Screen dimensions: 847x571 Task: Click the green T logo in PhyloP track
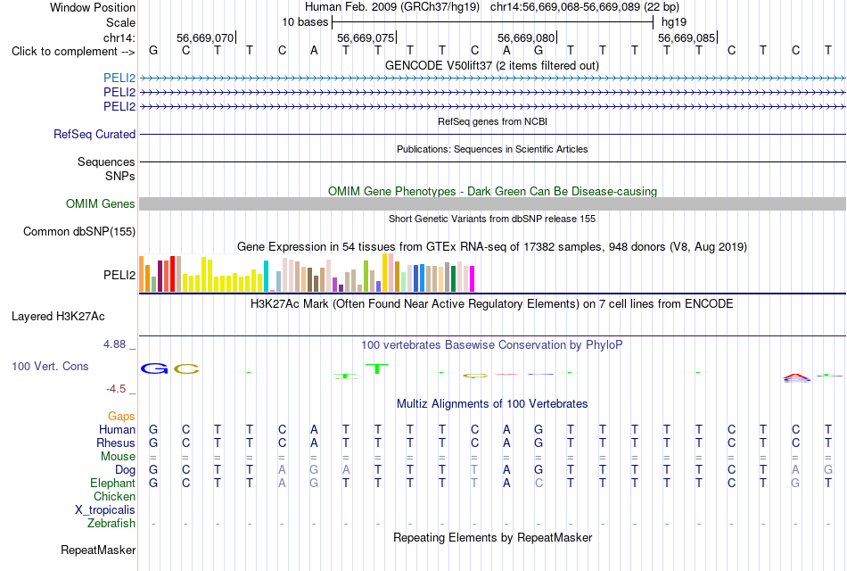click(377, 369)
